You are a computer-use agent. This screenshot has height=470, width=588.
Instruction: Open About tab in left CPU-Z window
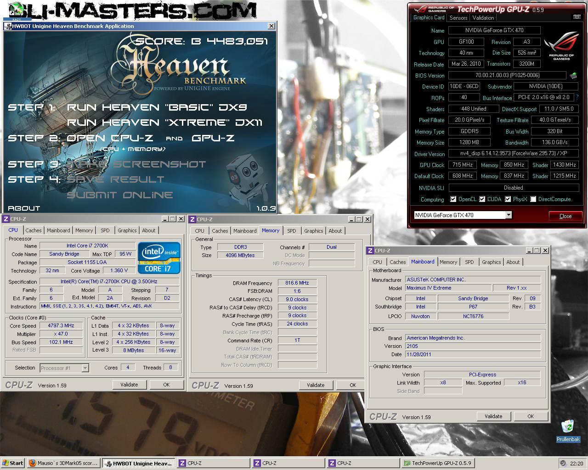(x=148, y=230)
